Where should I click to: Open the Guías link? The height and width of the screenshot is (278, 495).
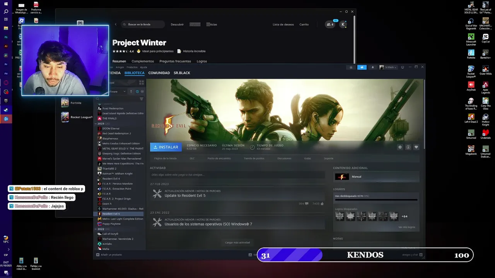307,158
